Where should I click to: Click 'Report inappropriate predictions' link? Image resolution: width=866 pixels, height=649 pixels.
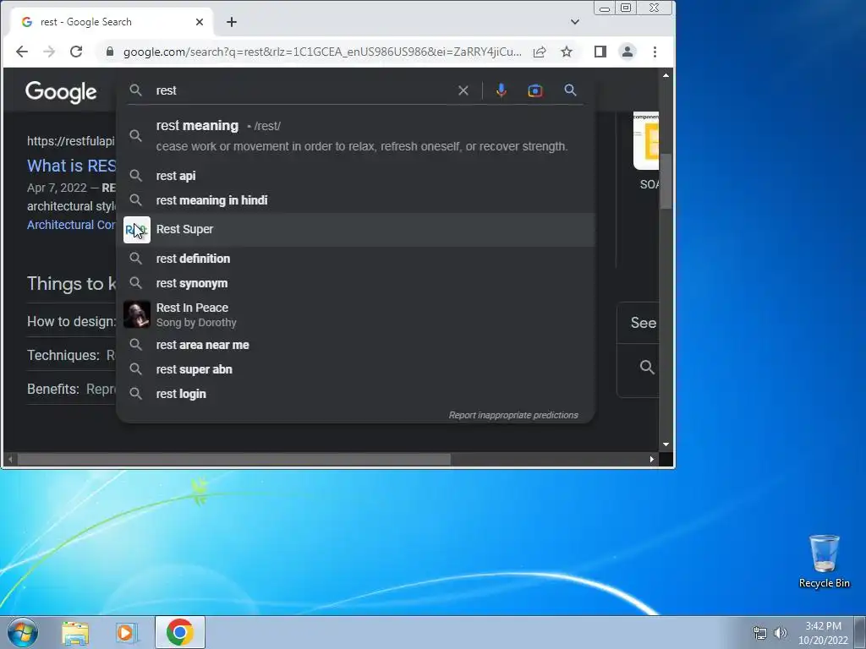tap(513, 415)
